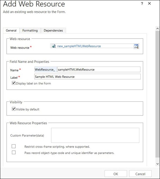Uncheck Display label on the Form
Screen dimensions: 160x179
point(14,83)
